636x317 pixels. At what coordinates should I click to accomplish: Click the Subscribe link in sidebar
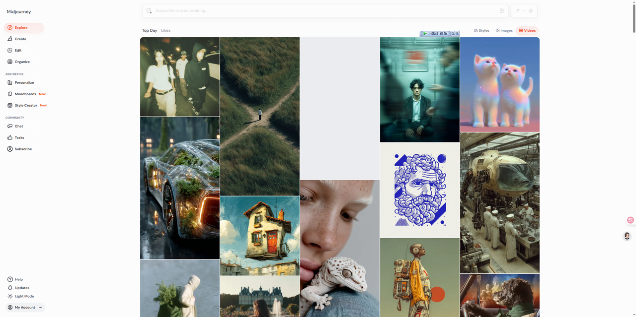[x=23, y=149]
